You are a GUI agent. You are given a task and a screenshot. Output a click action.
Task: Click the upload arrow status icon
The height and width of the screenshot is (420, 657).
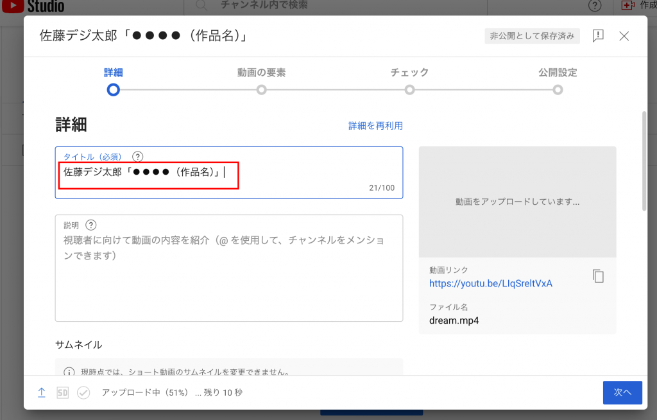pos(42,392)
